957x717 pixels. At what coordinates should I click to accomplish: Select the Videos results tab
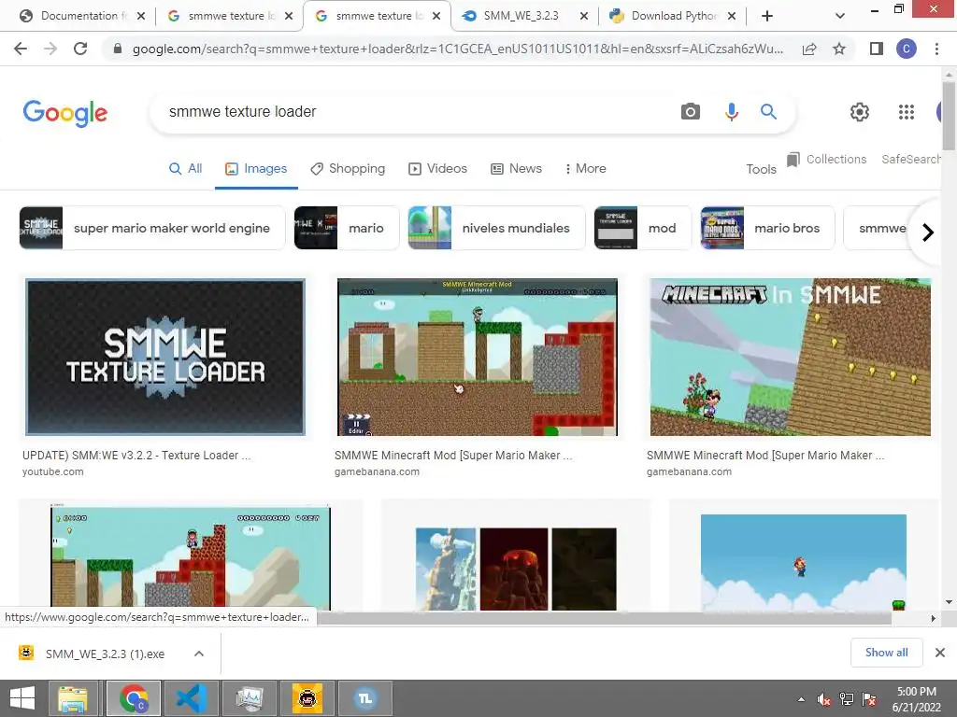[x=437, y=169]
